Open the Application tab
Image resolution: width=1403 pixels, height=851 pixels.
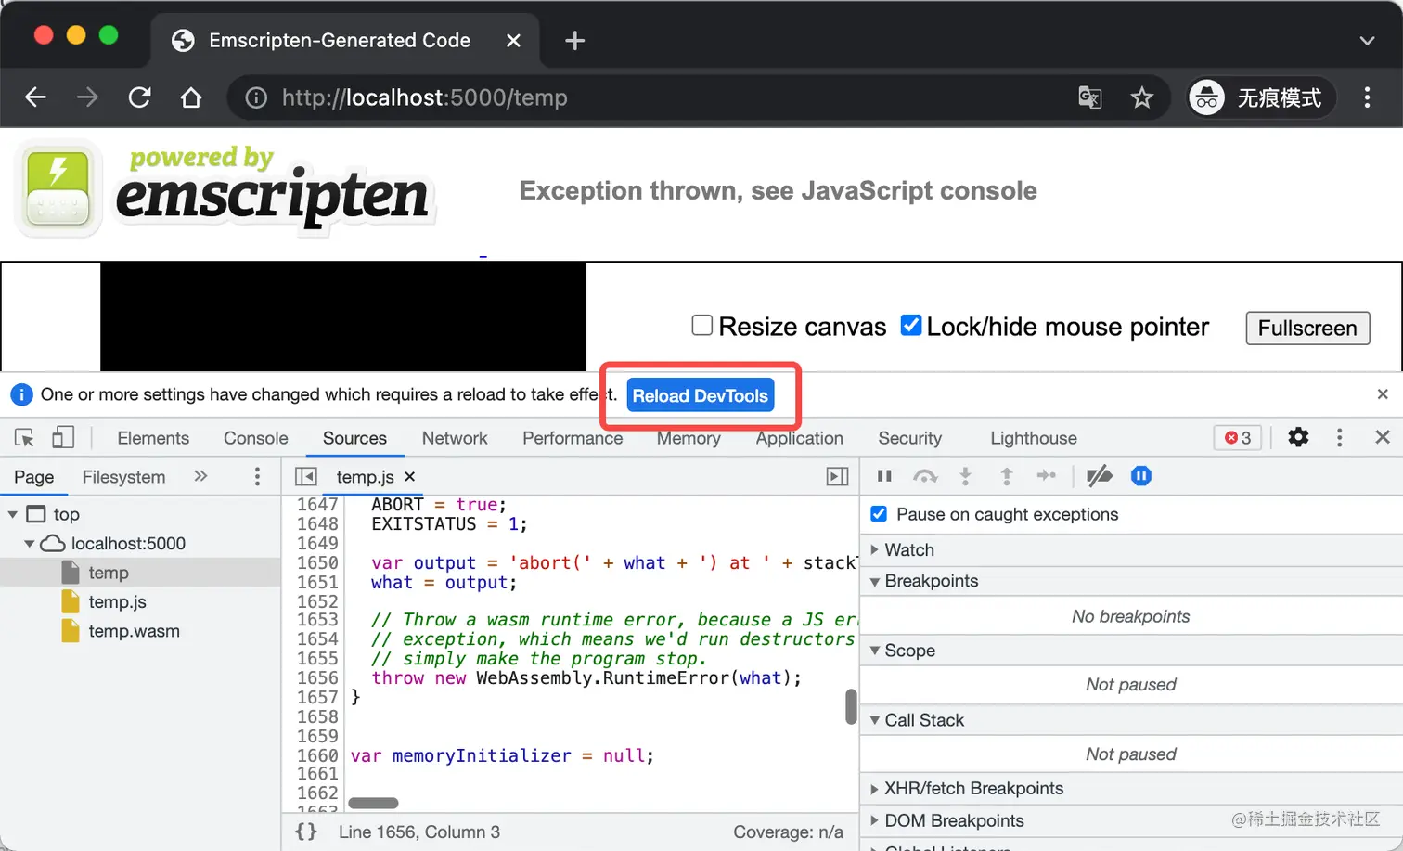[x=800, y=438]
